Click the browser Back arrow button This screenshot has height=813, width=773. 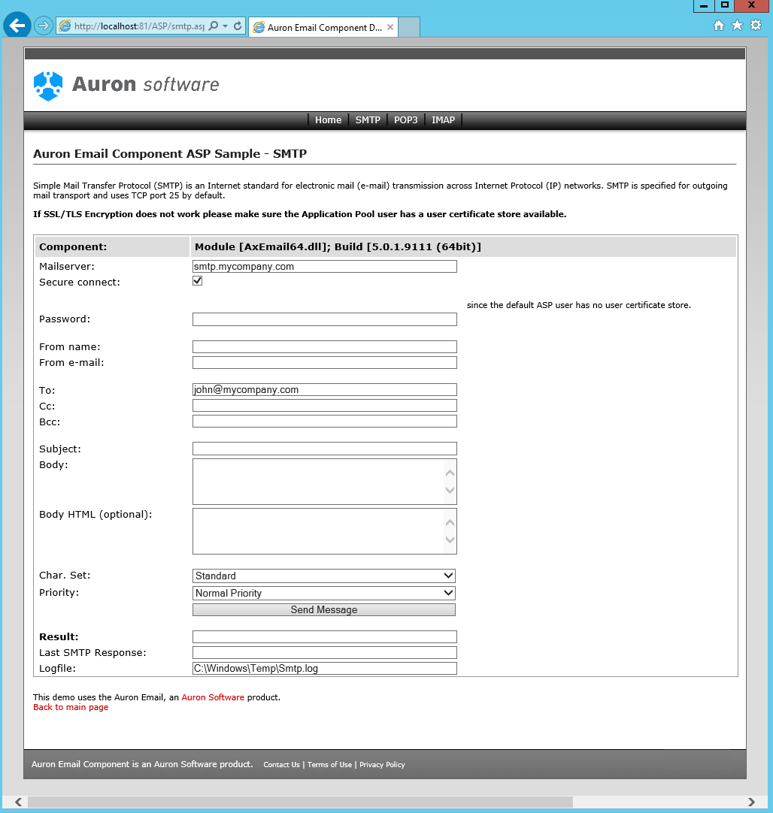17,26
